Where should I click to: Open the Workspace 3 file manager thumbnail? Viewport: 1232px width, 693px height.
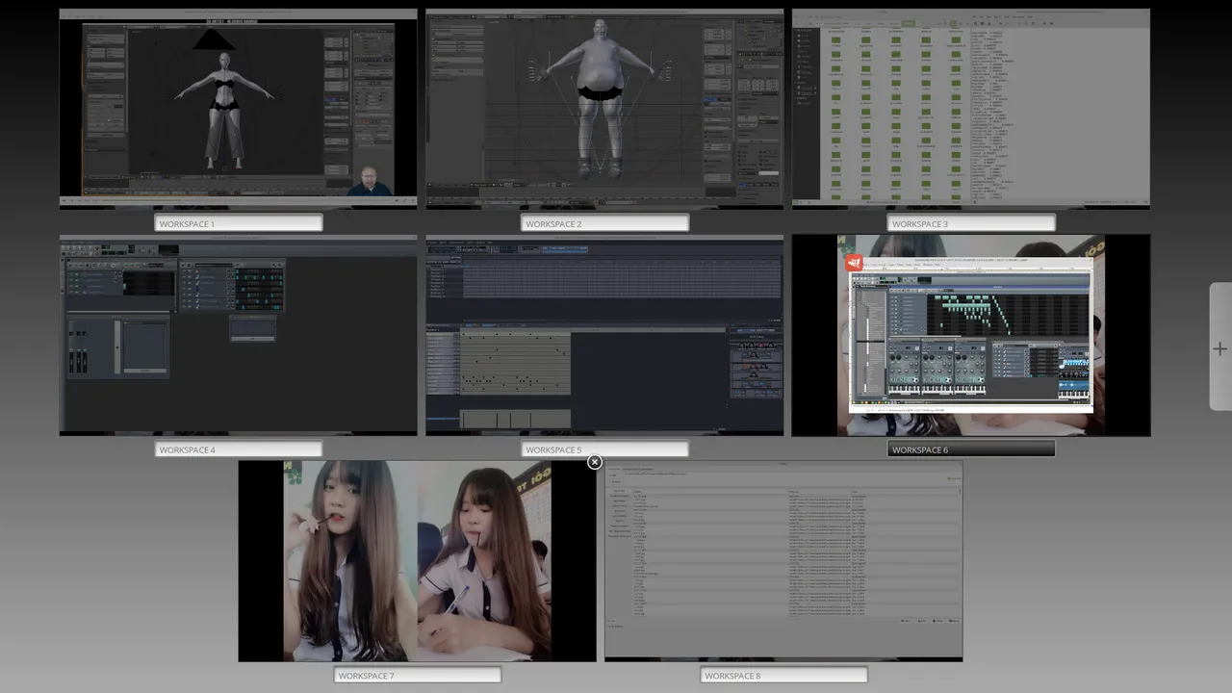click(971, 109)
